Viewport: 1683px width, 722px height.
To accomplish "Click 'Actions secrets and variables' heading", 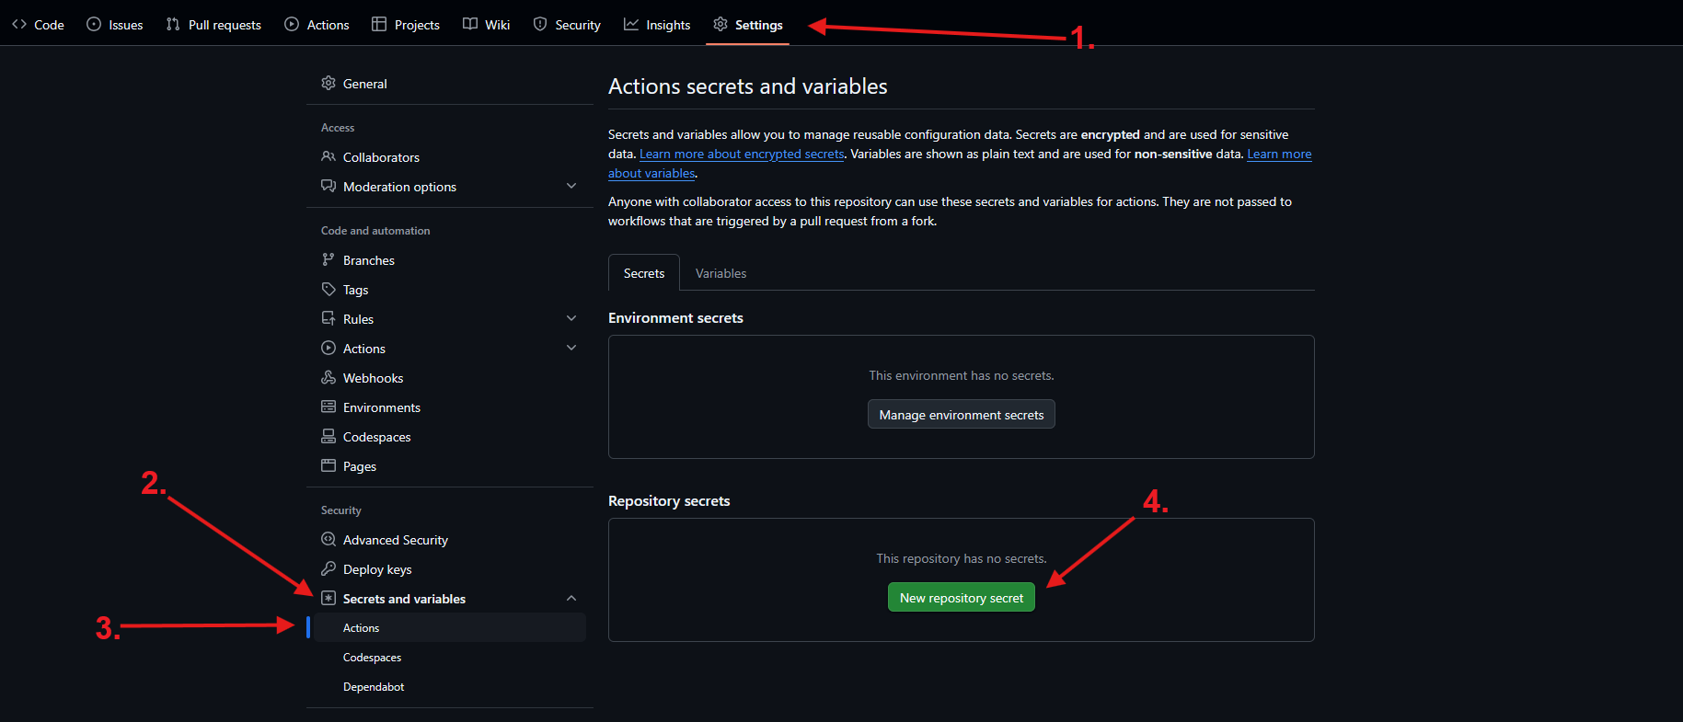I will click(748, 86).
